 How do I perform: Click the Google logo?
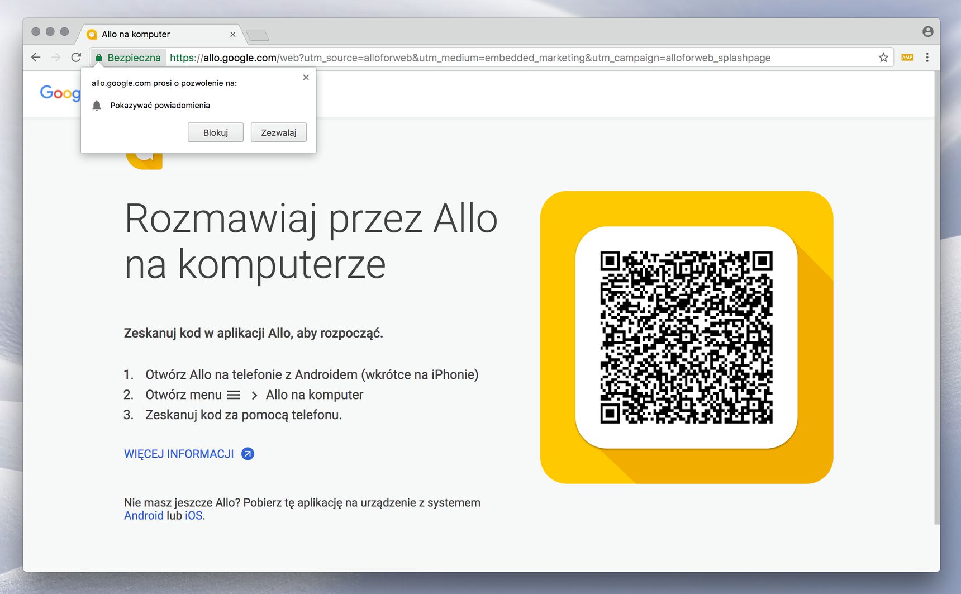60,93
